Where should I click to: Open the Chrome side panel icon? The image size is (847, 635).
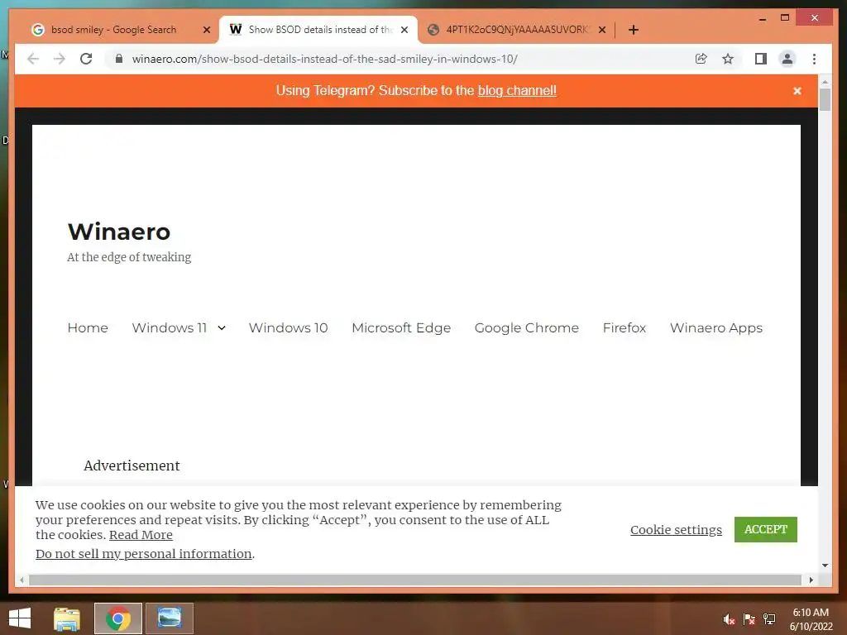point(761,59)
